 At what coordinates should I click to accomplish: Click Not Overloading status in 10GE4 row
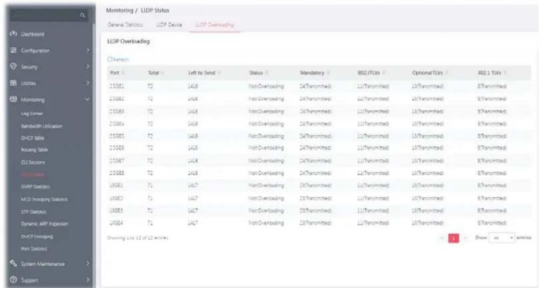[x=266, y=223]
